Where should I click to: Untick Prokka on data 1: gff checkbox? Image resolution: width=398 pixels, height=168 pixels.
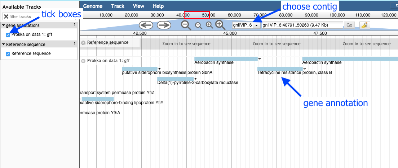point(8,35)
